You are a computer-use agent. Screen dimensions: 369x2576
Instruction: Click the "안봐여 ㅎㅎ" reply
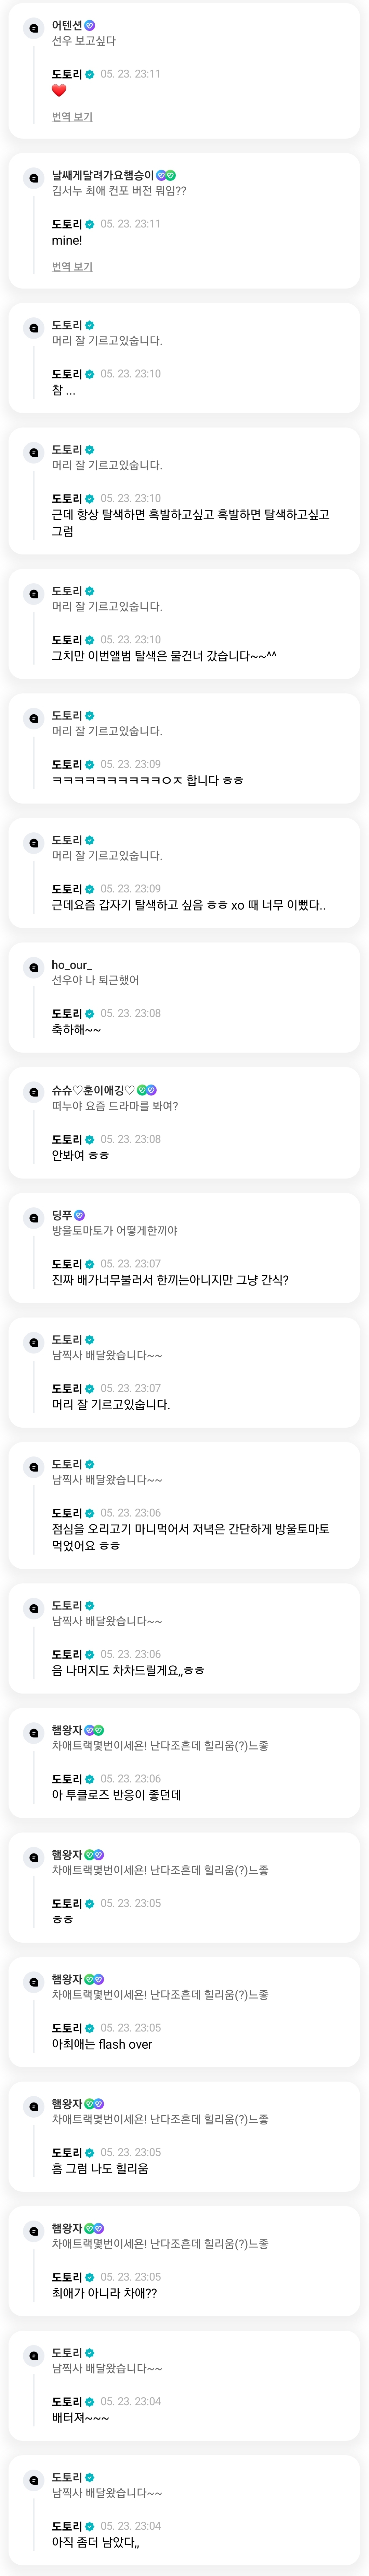(x=80, y=1155)
